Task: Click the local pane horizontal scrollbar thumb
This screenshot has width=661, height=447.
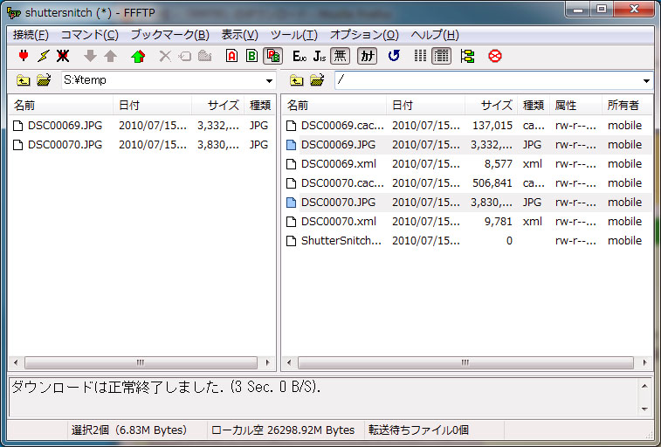Action: coord(141,362)
